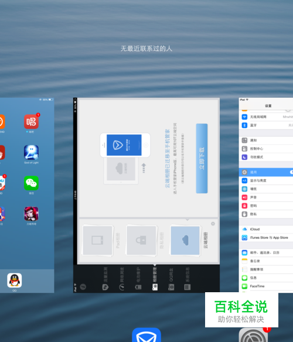The height and width of the screenshot is (342, 293).
Task: Open 墙纸 wallpaper row in Settings
Action: coord(266,189)
